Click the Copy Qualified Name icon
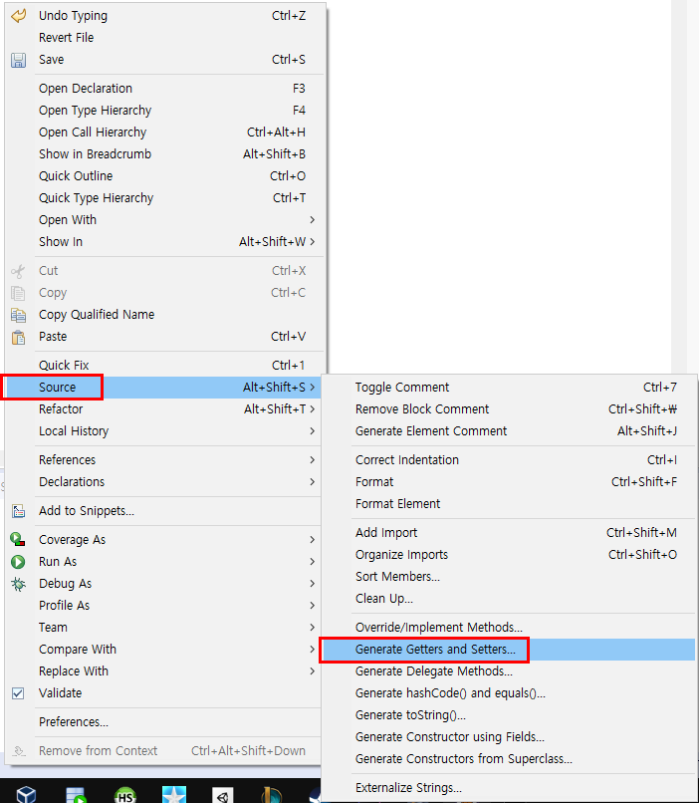 coord(19,315)
